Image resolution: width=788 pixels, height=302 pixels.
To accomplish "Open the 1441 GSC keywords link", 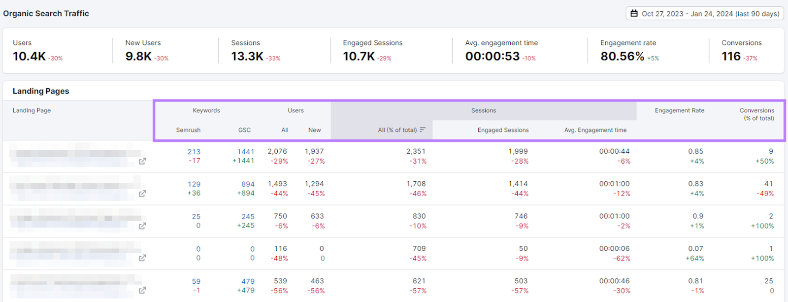I will point(246,152).
